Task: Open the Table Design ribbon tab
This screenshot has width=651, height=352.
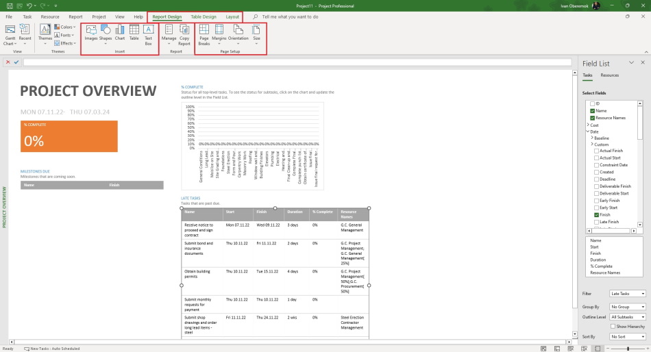Action: pos(204,16)
